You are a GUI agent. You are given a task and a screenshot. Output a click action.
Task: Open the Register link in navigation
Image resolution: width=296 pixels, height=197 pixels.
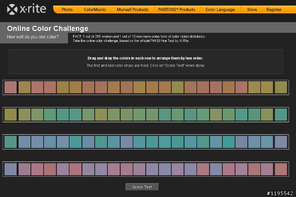coord(274,10)
